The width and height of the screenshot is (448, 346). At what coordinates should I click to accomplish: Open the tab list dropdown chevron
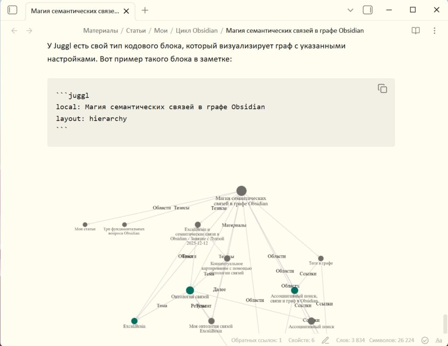coord(351,10)
